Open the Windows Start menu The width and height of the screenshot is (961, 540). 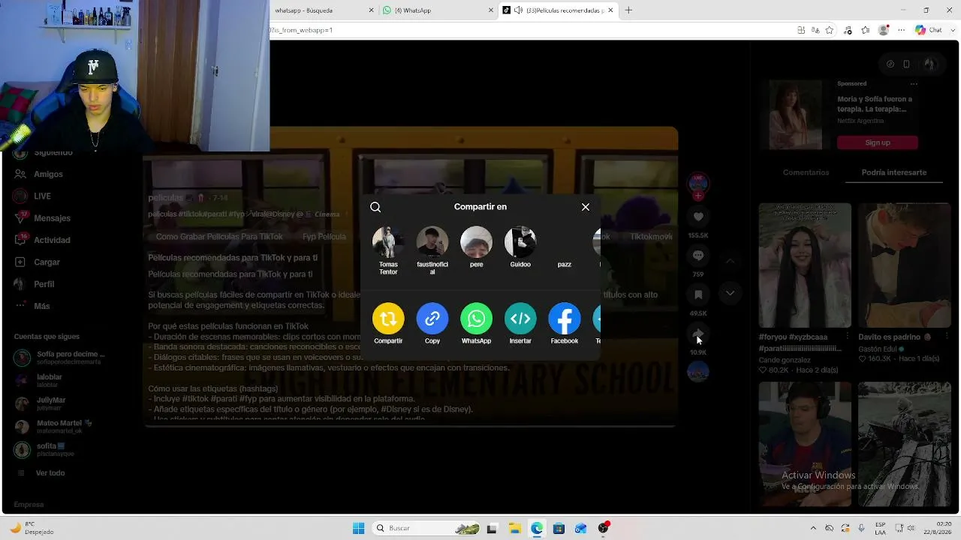pyautogui.click(x=358, y=528)
